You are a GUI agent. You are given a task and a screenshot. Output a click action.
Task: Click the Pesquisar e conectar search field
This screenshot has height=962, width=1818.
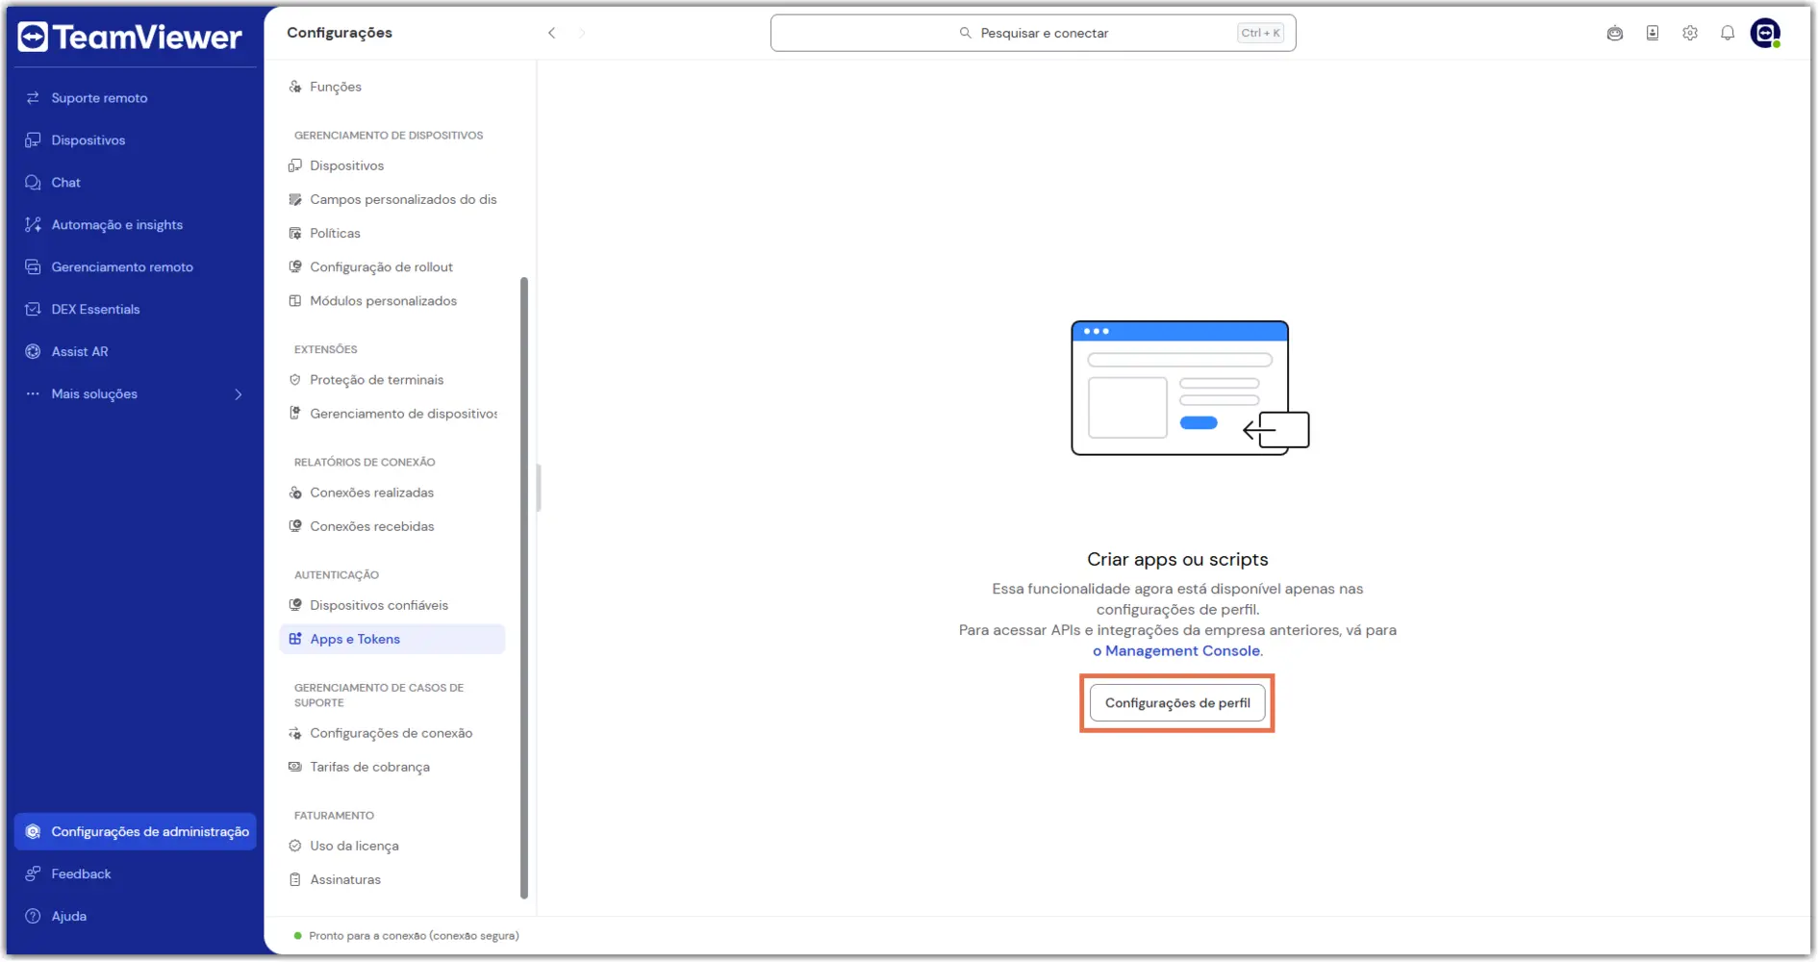(x=1033, y=34)
